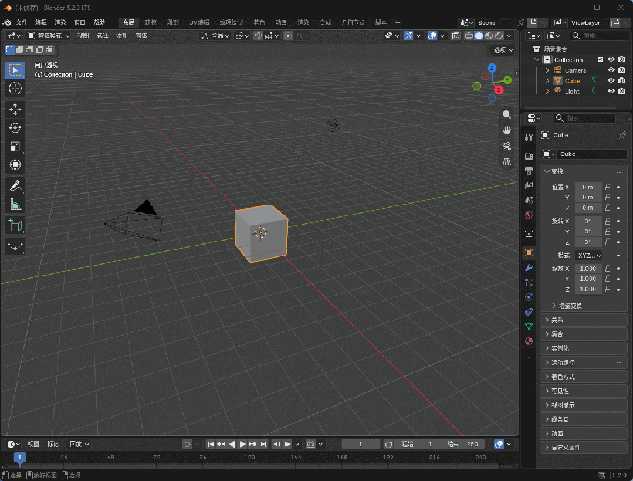
Task: Switch to the 建模 workspace tab
Action: coord(151,23)
